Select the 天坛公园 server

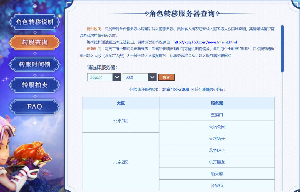coord(217,126)
